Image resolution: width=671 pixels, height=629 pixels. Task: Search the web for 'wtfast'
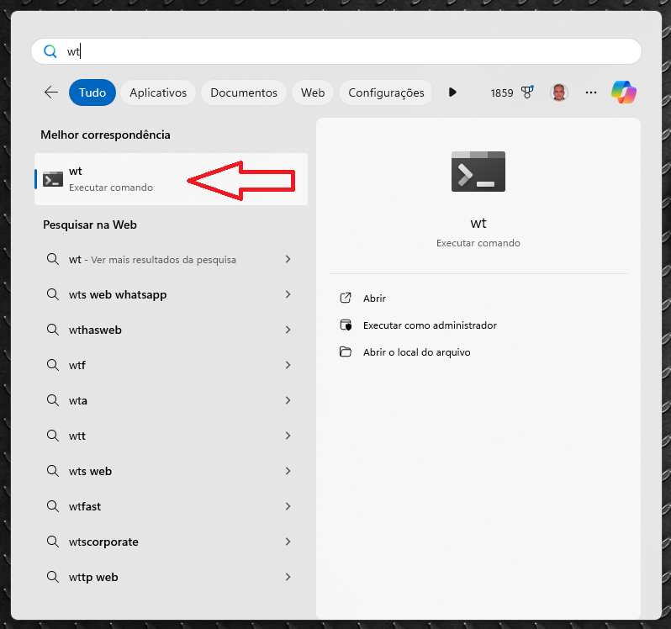(x=170, y=506)
